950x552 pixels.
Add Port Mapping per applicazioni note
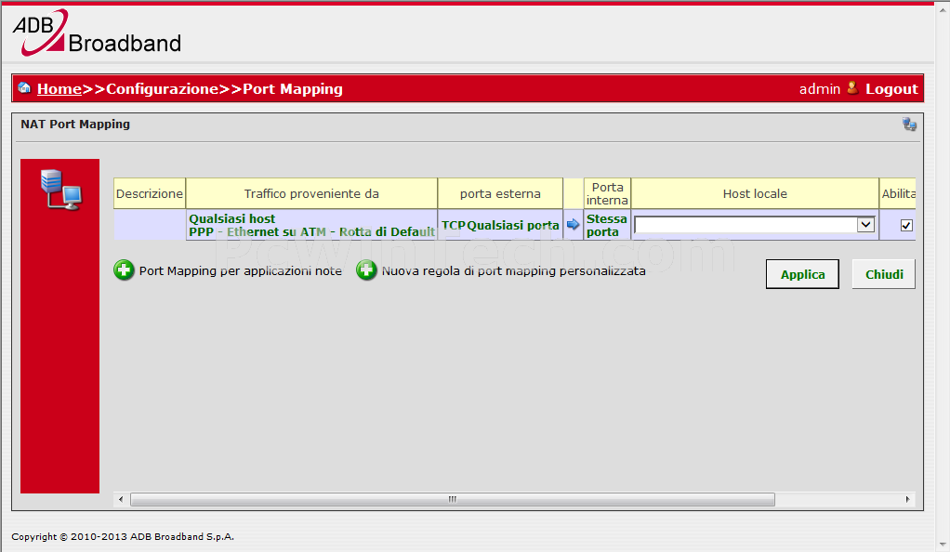124,270
